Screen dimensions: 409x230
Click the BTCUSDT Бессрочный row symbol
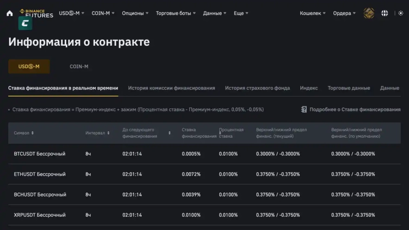point(40,154)
